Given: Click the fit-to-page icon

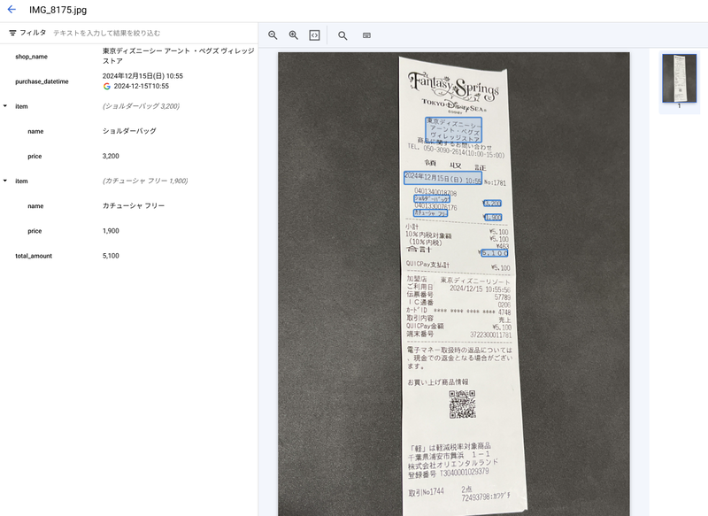Looking at the screenshot, I should pos(315,35).
